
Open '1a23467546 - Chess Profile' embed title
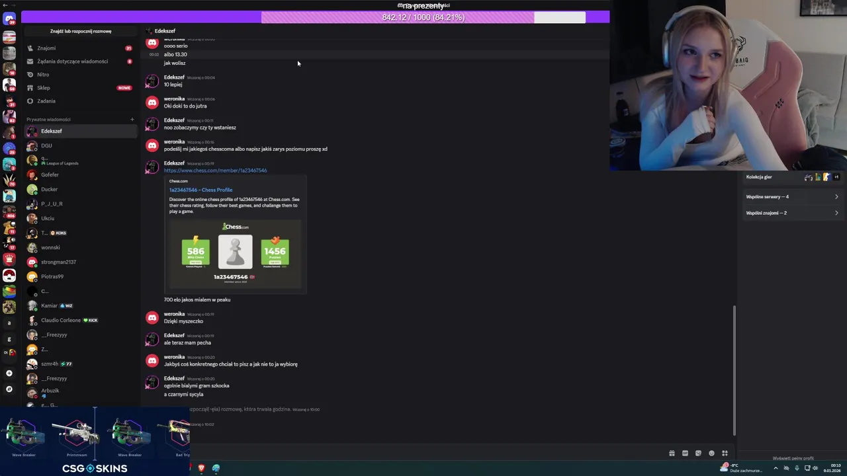coord(201,190)
